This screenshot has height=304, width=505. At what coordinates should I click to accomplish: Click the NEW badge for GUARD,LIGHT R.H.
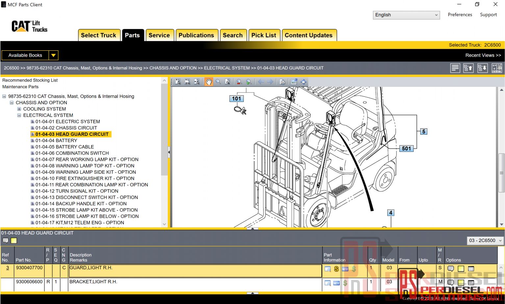(345, 269)
